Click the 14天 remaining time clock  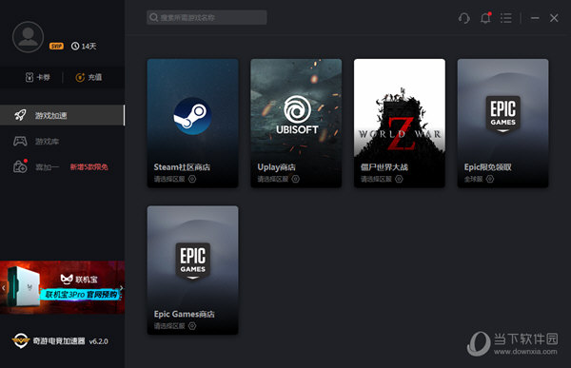pos(84,47)
